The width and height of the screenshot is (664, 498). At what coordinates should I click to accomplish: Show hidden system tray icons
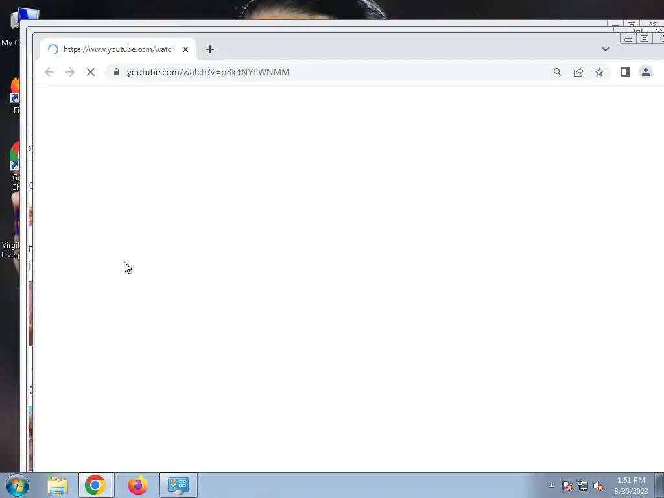[x=551, y=486]
